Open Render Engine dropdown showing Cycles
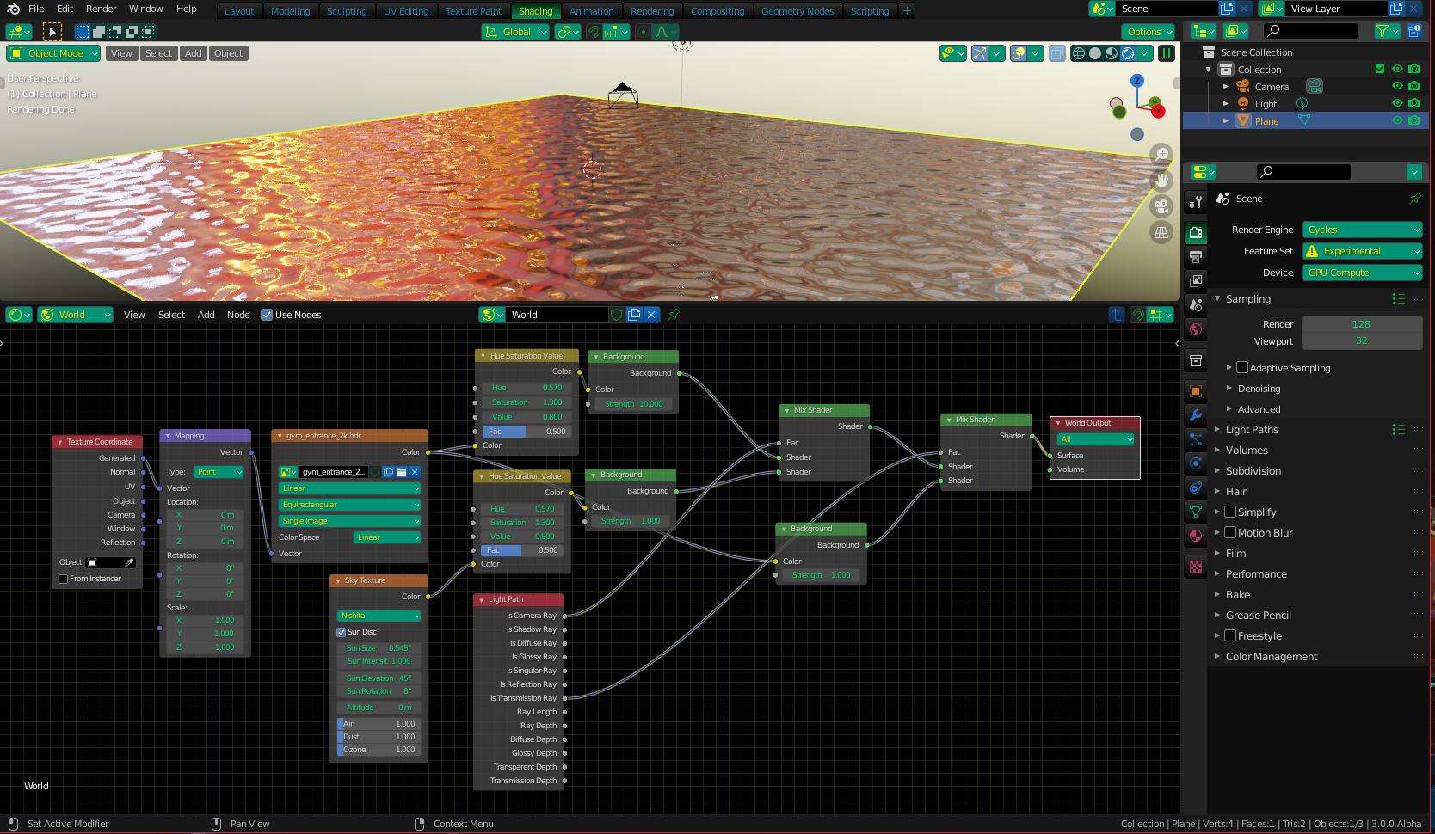Image resolution: width=1435 pixels, height=834 pixels. coord(1362,230)
